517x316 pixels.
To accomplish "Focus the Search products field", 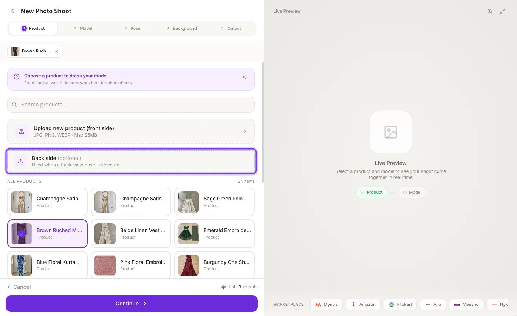I will (x=131, y=105).
